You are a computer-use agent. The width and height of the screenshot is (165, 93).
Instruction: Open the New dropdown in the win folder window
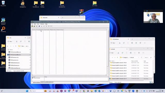click(10, 42)
